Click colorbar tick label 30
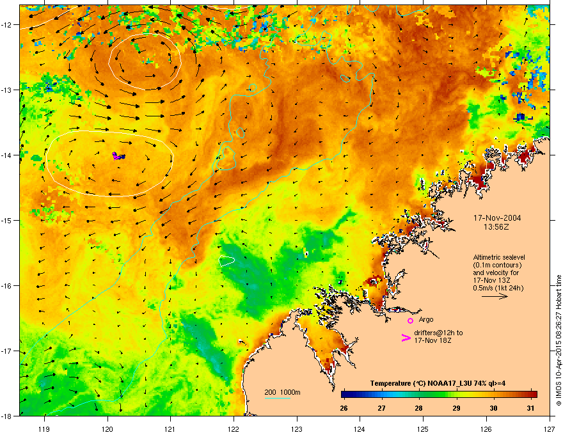This screenshot has width=563, height=435. (x=494, y=408)
